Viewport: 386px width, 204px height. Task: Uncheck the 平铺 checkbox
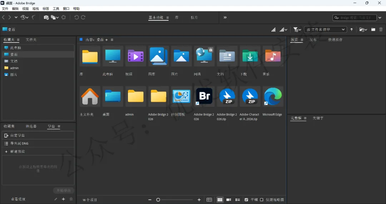[246, 200]
